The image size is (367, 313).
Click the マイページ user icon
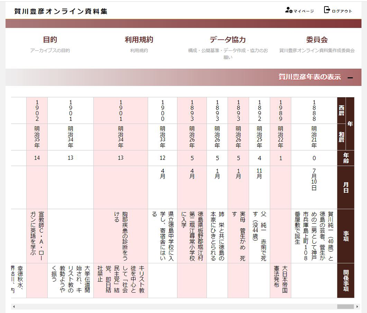[289, 10]
